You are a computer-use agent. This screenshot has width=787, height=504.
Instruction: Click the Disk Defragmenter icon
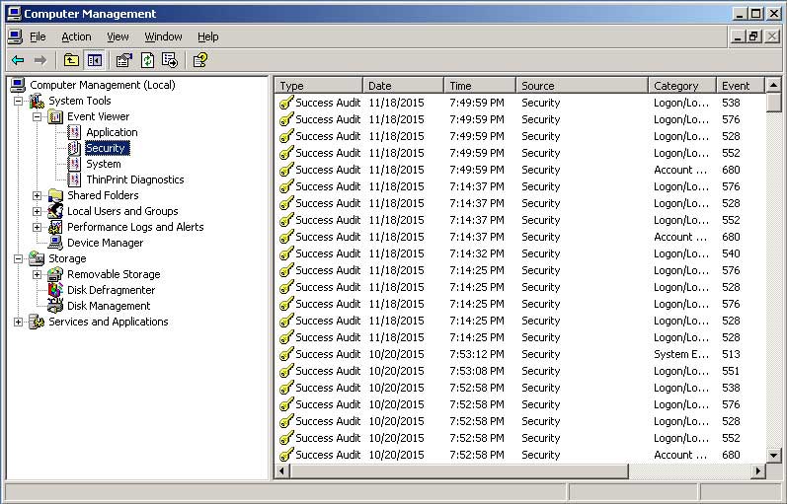(55, 290)
